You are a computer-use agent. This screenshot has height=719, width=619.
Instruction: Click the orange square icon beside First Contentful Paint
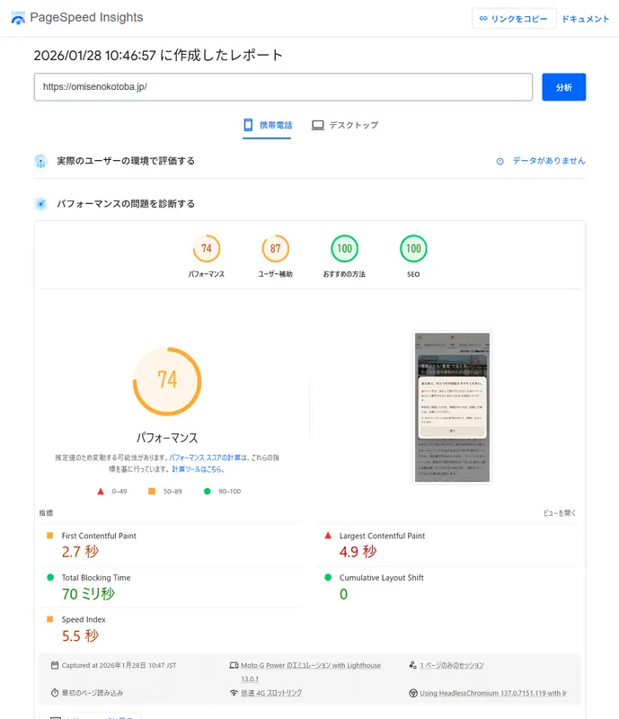tap(50, 536)
